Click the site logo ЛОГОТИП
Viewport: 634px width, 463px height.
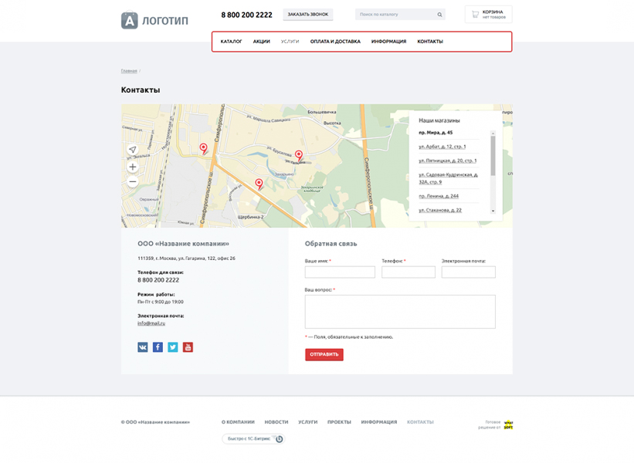pos(154,20)
